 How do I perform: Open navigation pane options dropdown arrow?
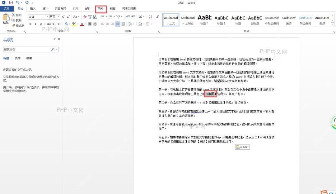pyautogui.click(x=55, y=39)
